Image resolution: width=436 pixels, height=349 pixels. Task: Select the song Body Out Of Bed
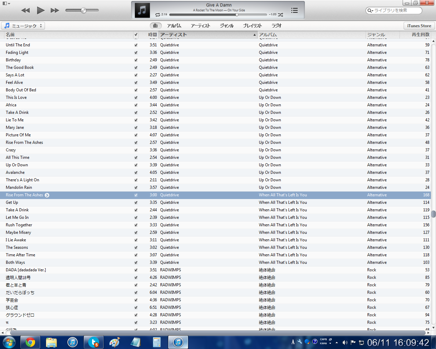coord(21,90)
